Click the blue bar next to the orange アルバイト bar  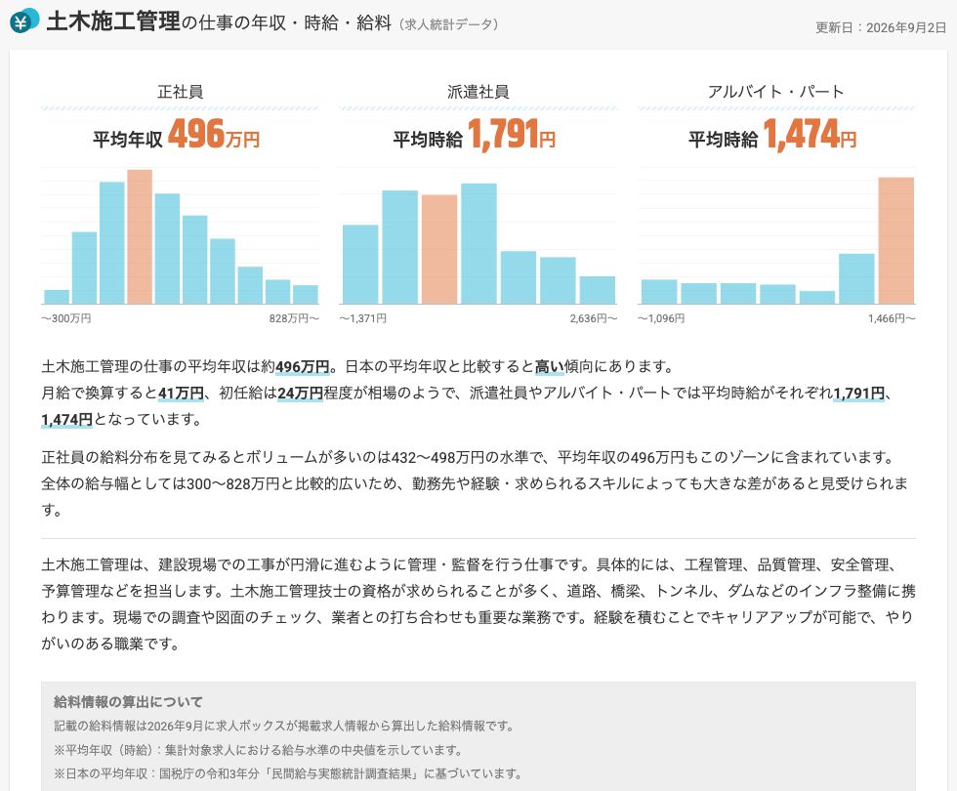pos(856,278)
